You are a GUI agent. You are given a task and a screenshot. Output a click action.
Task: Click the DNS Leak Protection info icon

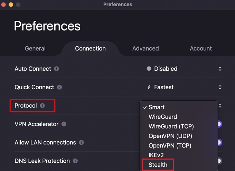point(75,161)
